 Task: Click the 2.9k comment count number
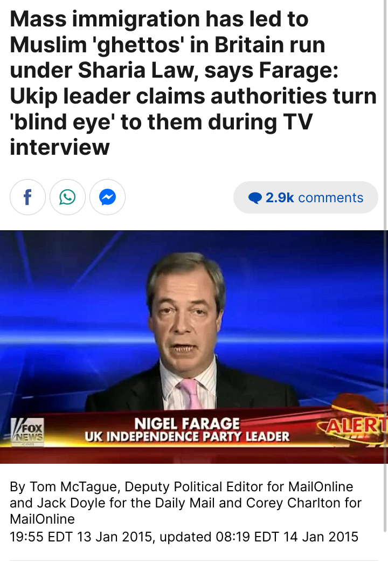(280, 197)
